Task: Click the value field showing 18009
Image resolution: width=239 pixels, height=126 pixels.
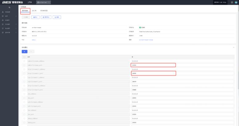Action: (183, 82)
